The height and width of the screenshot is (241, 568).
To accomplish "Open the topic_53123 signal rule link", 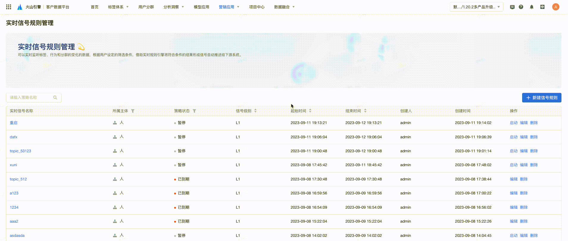I will click(x=20, y=151).
